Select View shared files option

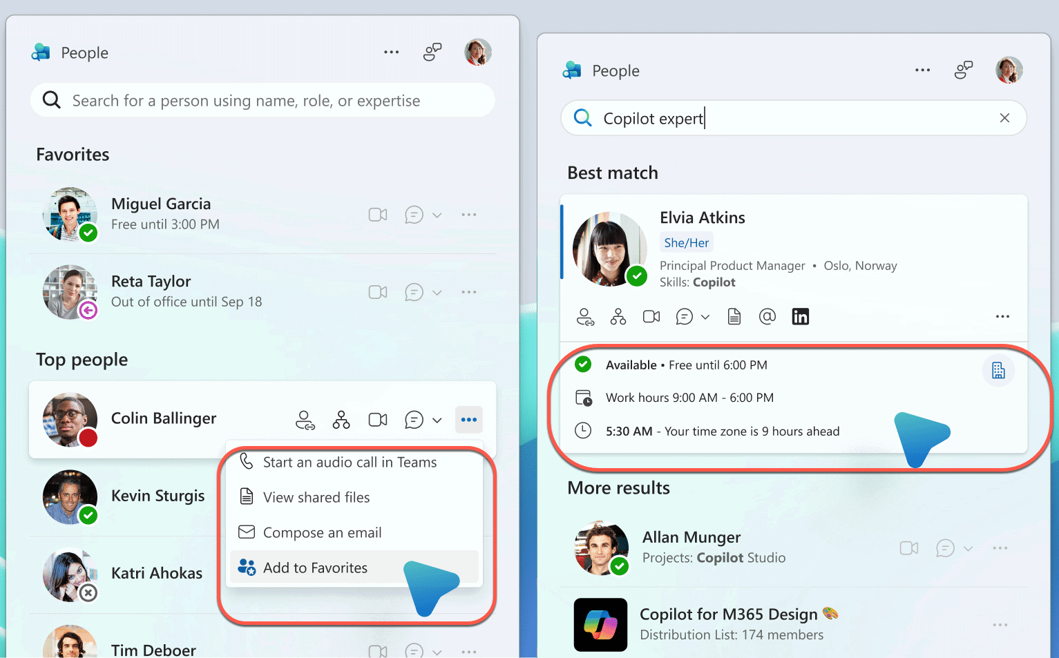[316, 497]
